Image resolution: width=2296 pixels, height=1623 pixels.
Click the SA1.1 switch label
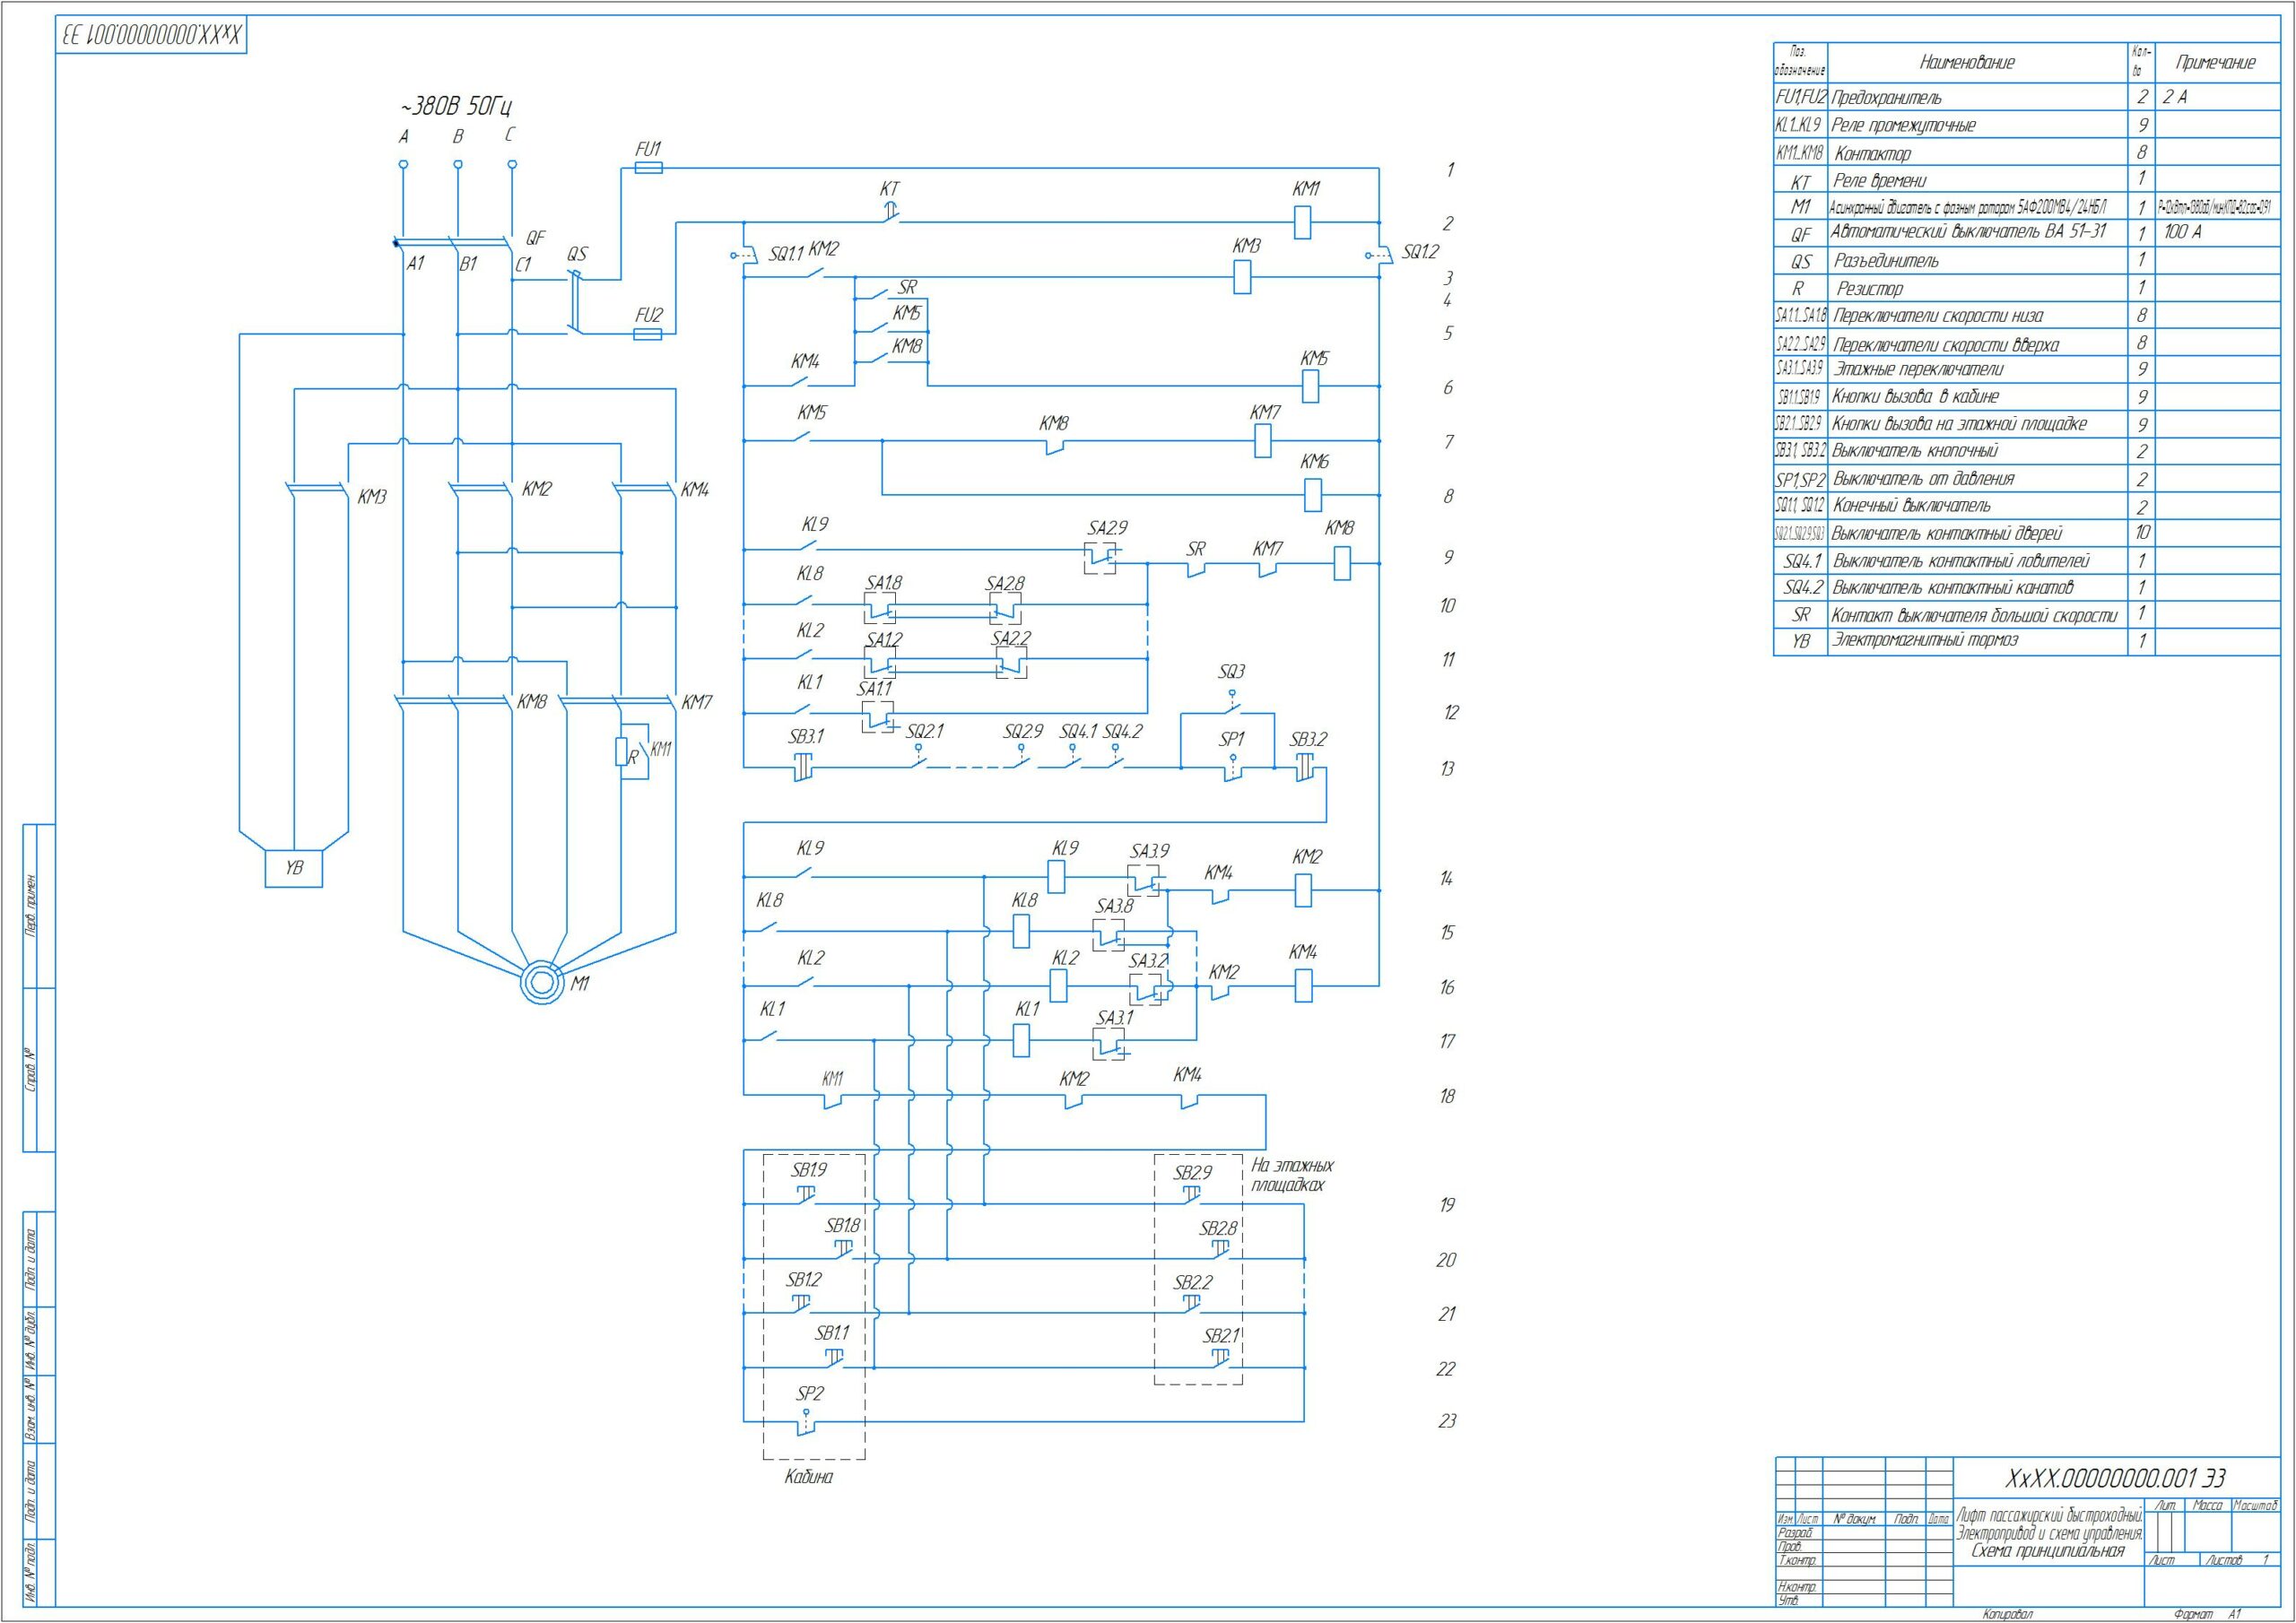875,689
